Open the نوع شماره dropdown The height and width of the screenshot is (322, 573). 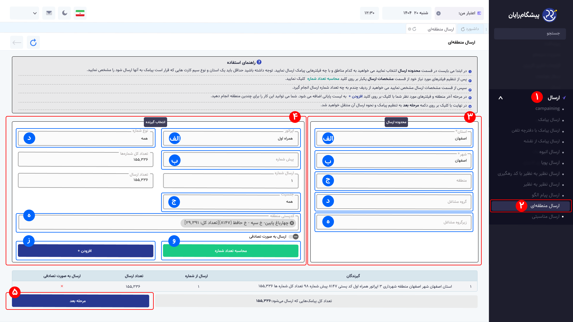pyautogui.click(x=86, y=138)
